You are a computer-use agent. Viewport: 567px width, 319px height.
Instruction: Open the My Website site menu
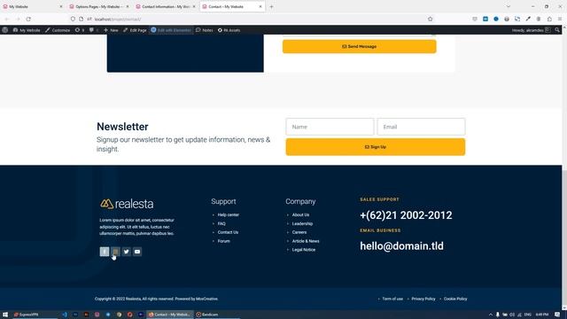(27, 30)
